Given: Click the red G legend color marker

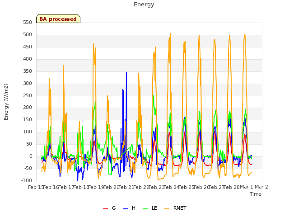Looking at the screenshot, I should [105, 209].
